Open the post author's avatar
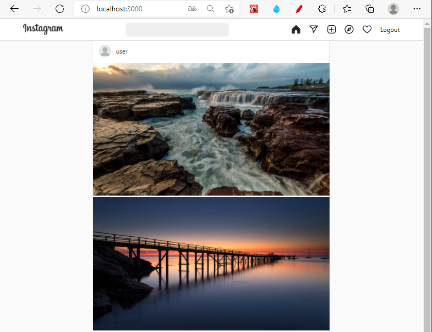The height and width of the screenshot is (332, 432). pos(105,51)
